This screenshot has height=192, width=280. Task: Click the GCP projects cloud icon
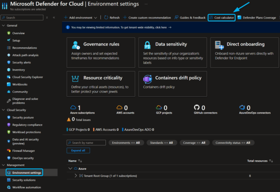159,107
